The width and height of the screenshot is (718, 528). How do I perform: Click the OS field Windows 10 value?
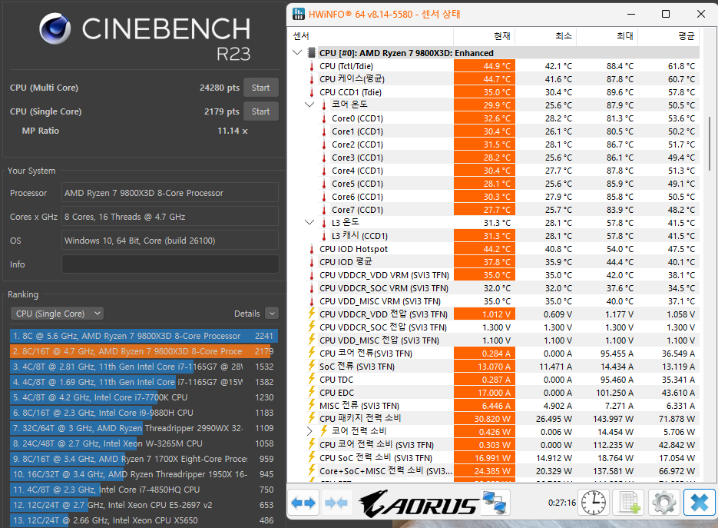point(170,240)
